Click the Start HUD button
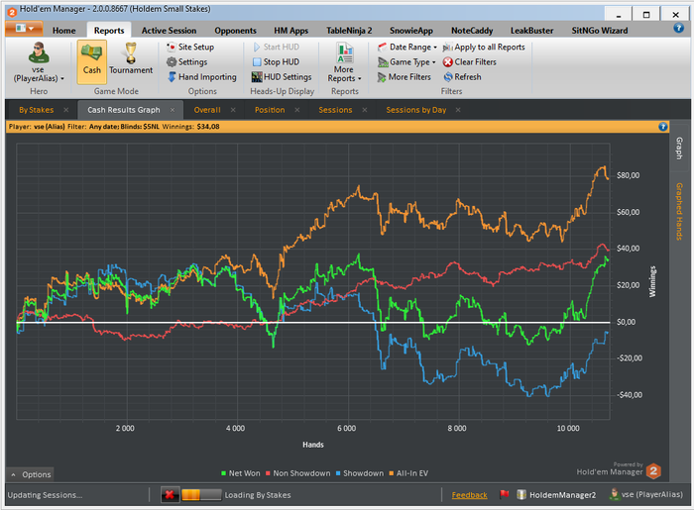Screen dimensions: 694x510 [x=277, y=47]
